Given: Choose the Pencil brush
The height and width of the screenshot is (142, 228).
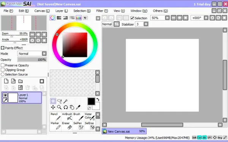Looking at the screenshot, I should pos(55,116).
